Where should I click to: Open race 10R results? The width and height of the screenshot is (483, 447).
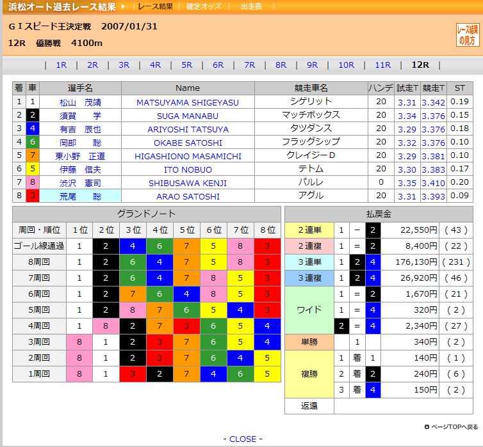[x=346, y=65]
